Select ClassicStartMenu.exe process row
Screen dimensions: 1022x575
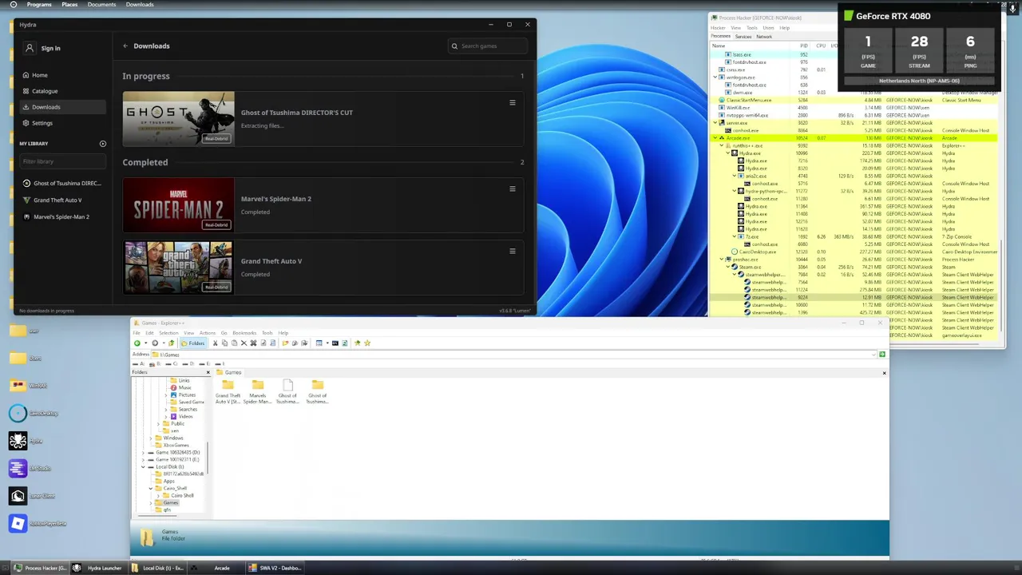click(x=854, y=100)
